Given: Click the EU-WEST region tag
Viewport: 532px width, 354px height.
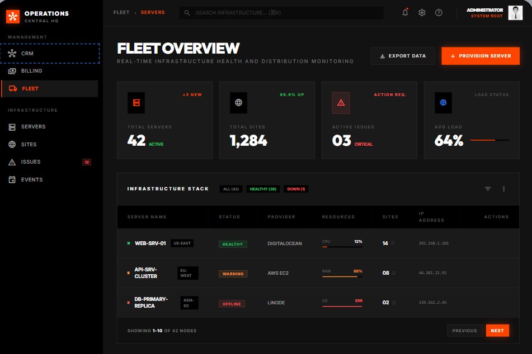Looking at the screenshot, I should (x=188, y=273).
